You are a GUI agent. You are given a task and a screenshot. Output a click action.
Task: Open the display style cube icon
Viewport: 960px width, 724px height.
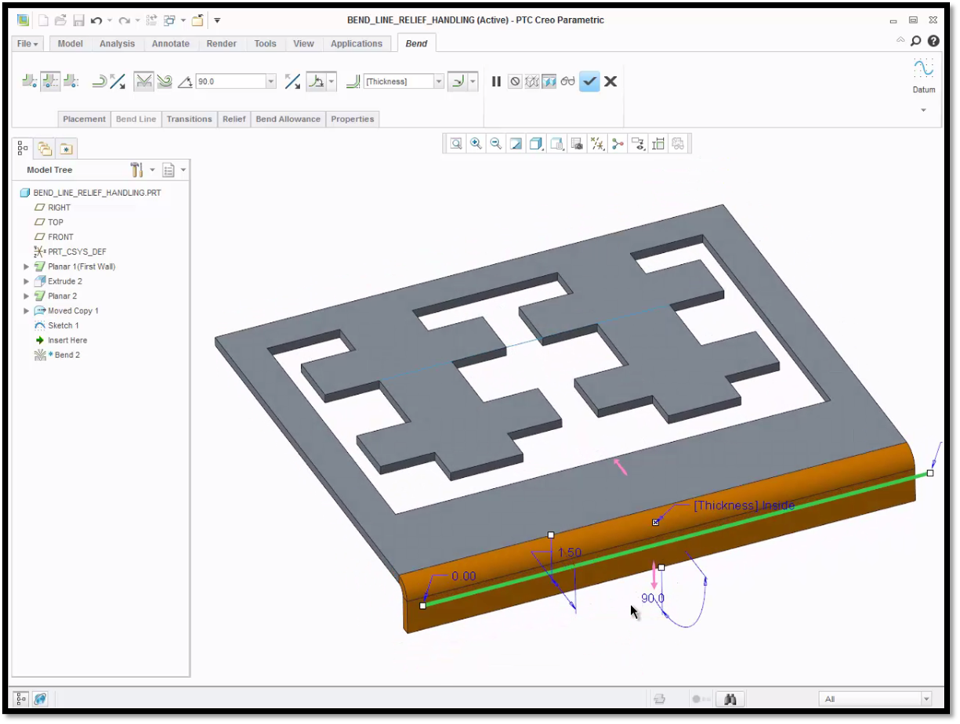[x=536, y=143]
